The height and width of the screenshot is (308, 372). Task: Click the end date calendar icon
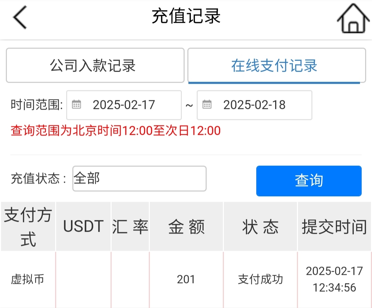(207, 105)
